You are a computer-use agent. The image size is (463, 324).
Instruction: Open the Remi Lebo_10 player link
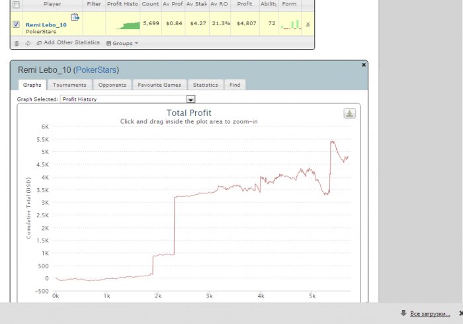point(46,25)
